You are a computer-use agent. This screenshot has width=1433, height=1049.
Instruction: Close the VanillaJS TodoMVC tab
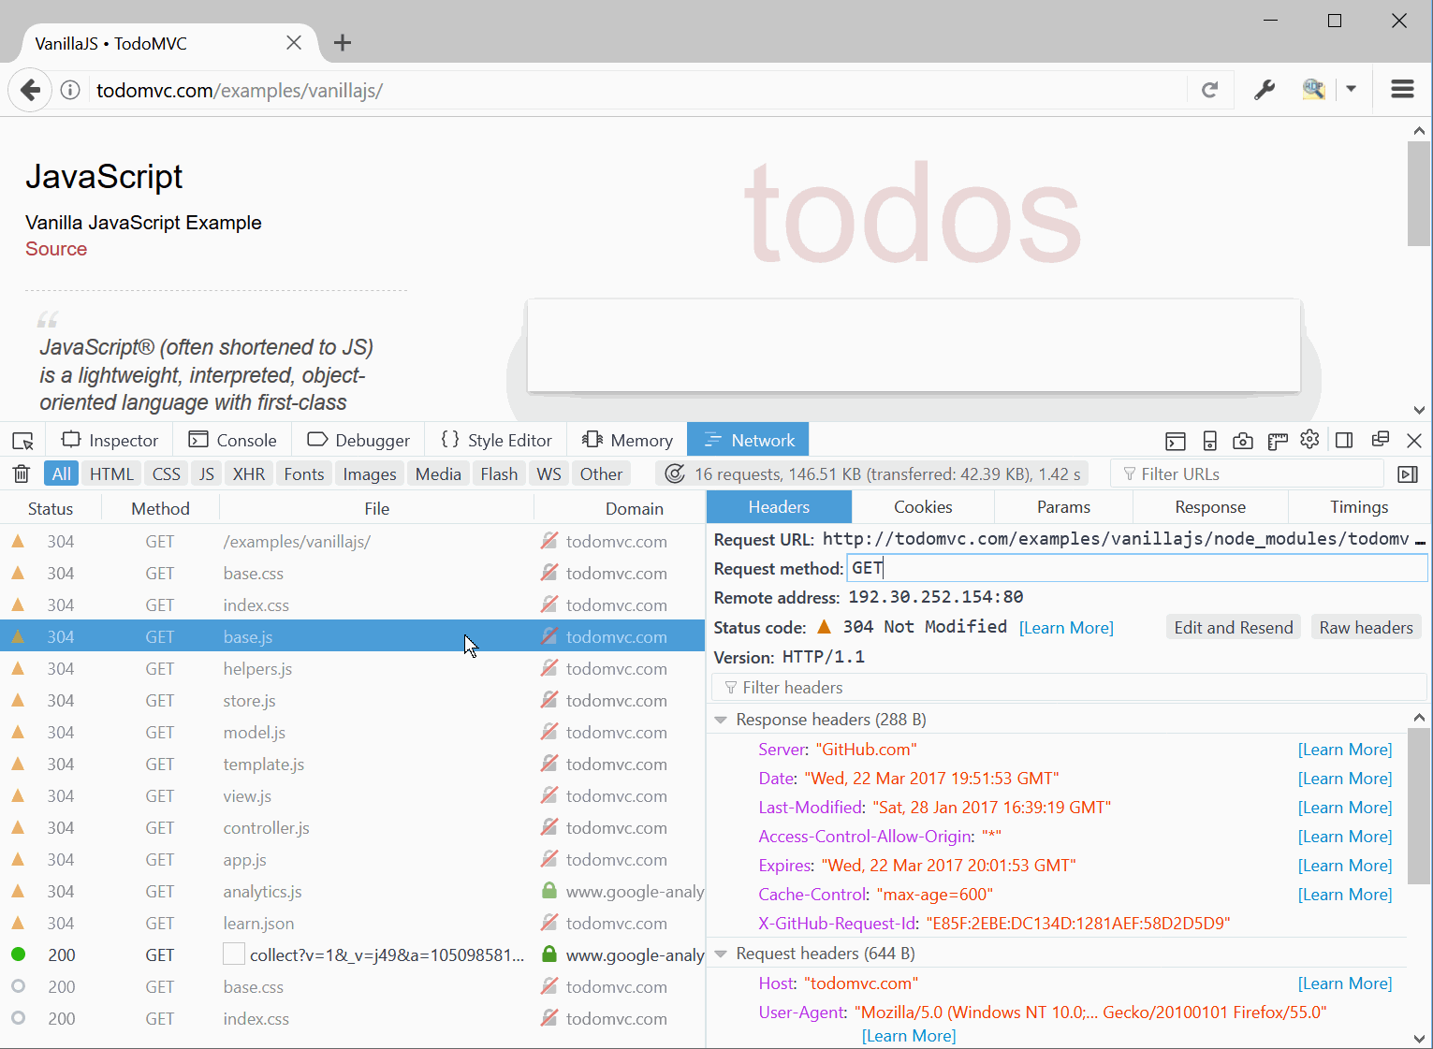[x=294, y=43]
